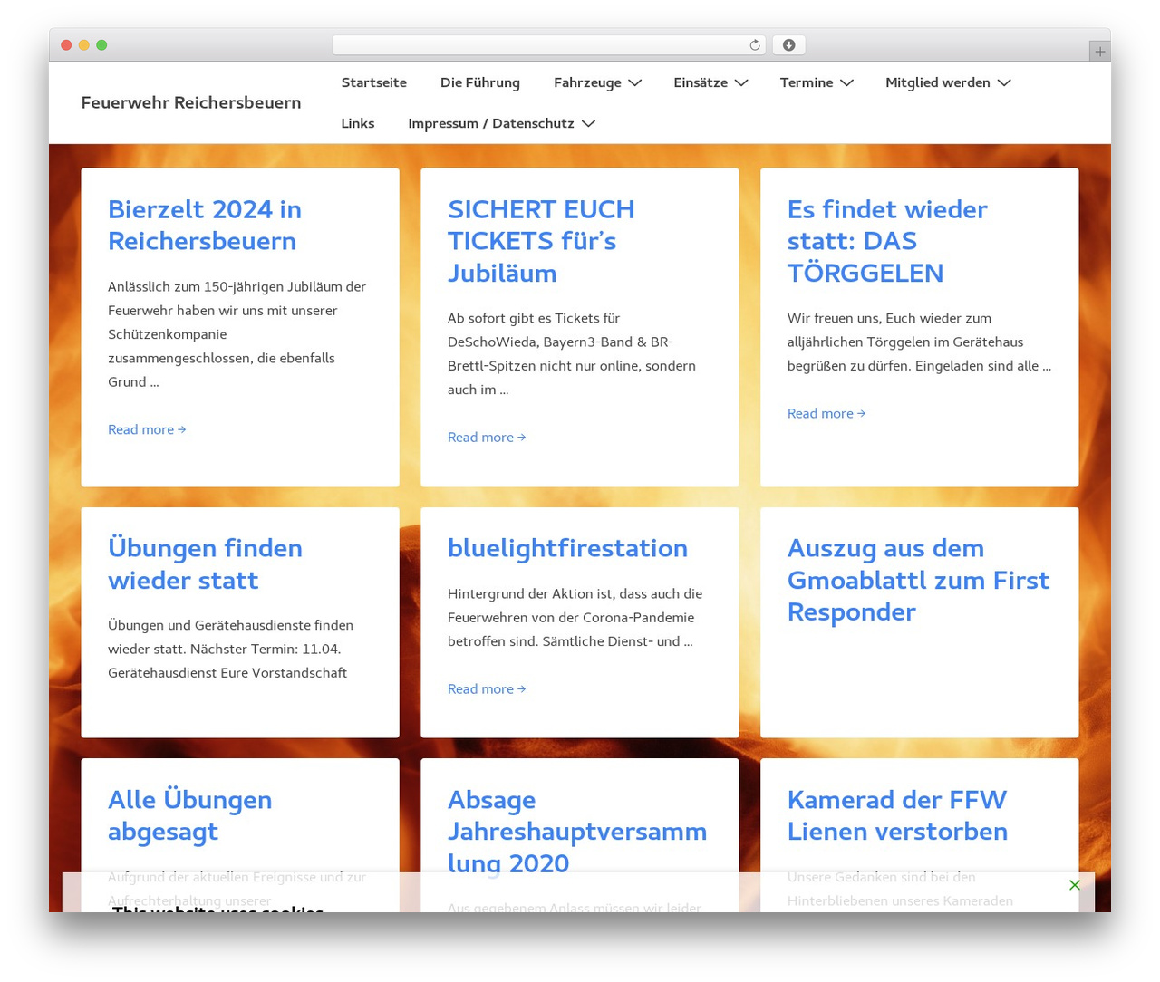Viewport: 1160px width, 982px height.
Task: Click the browser reload icon
Action: [x=754, y=45]
